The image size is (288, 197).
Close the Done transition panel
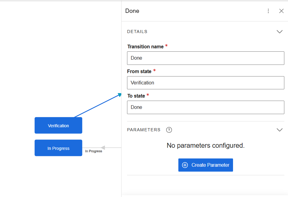pos(281,11)
